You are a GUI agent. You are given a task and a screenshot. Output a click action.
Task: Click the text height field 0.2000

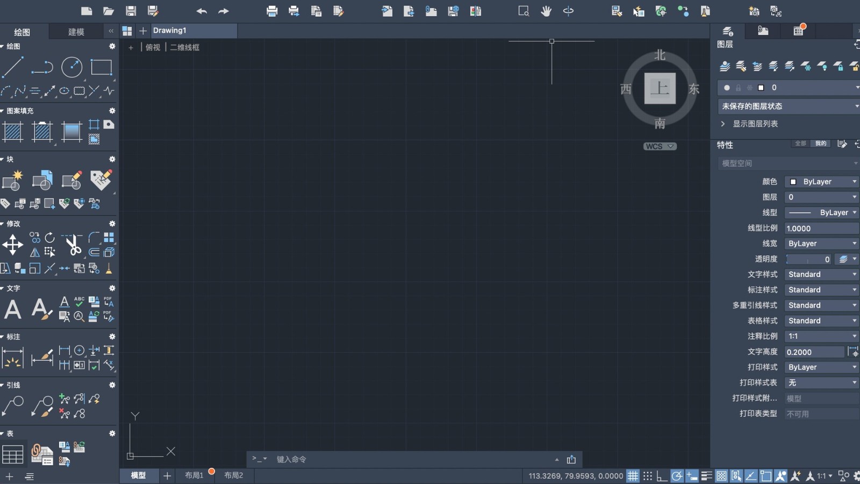pyautogui.click(x=815, y=352)
